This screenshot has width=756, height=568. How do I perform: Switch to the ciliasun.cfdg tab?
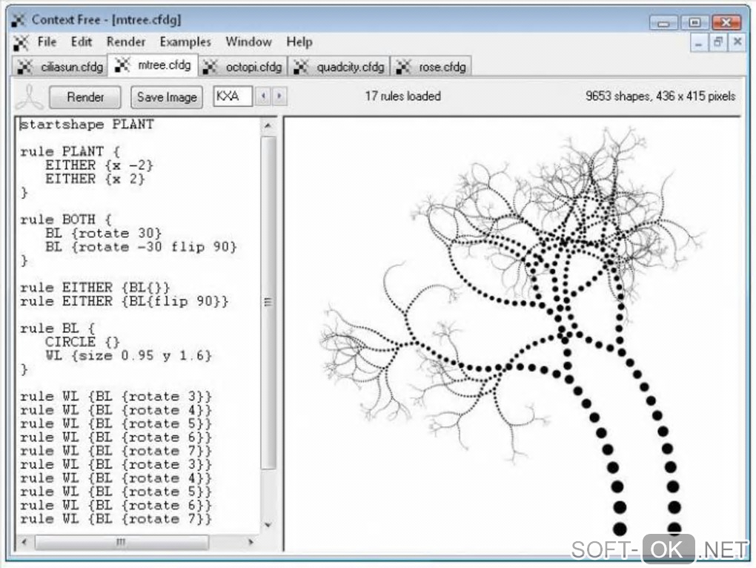60,67
